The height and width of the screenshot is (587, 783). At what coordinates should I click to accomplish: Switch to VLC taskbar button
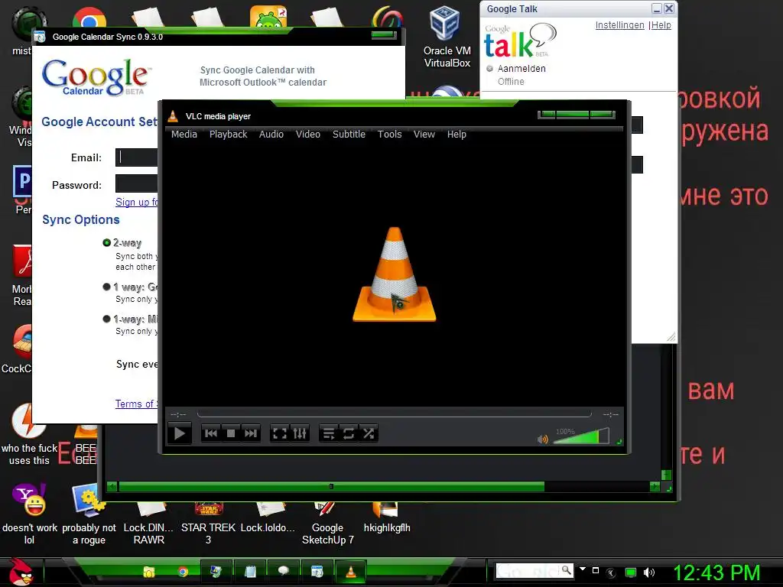(351, 572)
